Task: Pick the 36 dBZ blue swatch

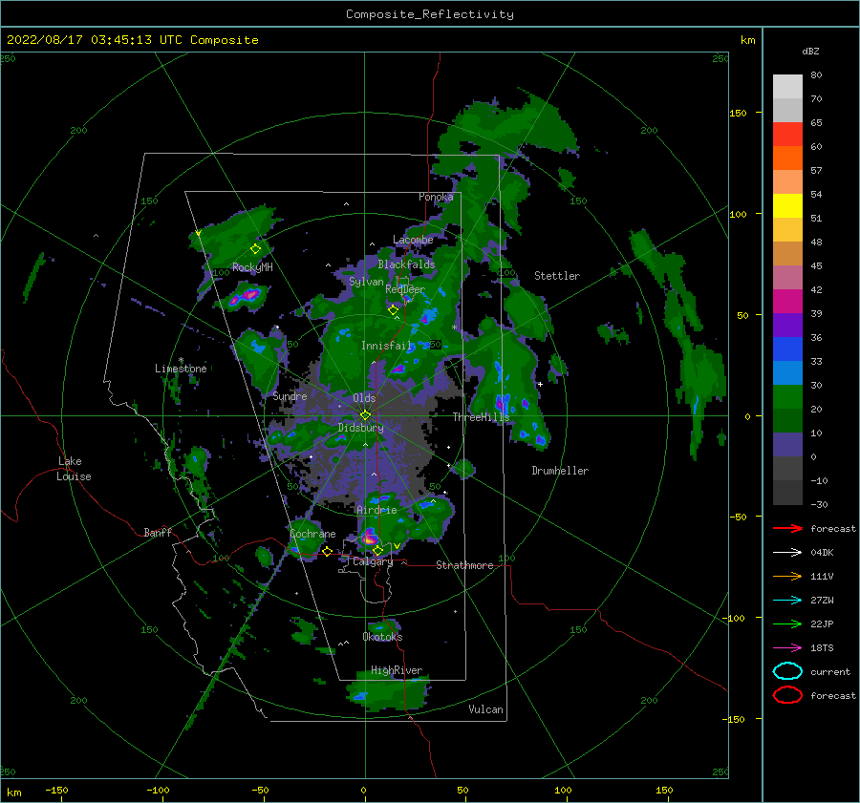Action: (x=787, y=349)
